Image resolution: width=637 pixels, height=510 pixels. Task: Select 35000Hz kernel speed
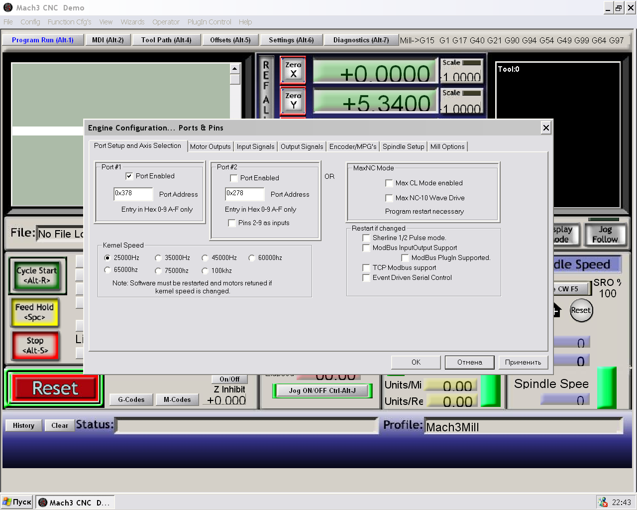coord(158,257)
